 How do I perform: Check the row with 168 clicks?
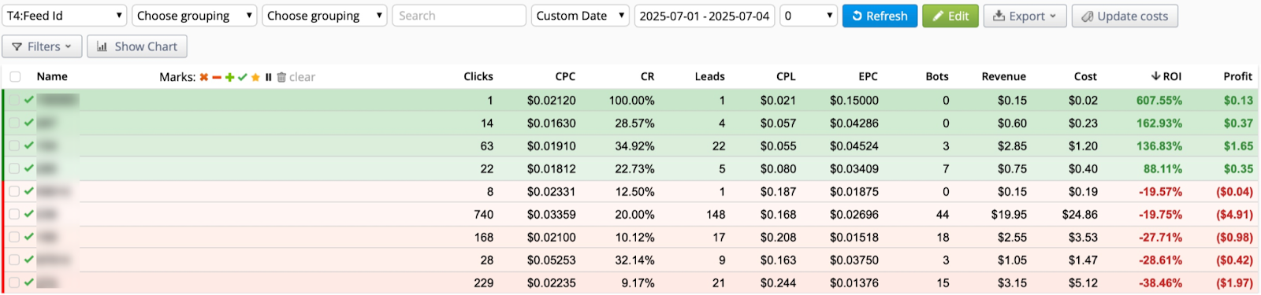pyautogui.click(x=14, y=237)
